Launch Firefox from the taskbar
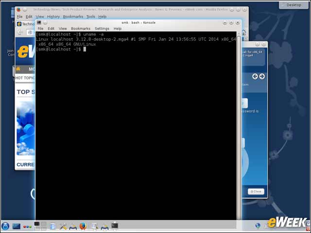311x233 pixels. pyautogui.click(x=83, y=226)
